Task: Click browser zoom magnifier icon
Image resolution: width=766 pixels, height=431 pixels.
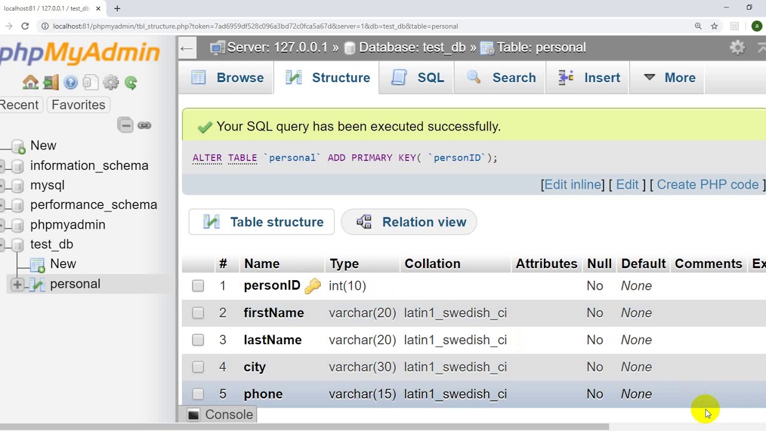Action: coord(698,26)
